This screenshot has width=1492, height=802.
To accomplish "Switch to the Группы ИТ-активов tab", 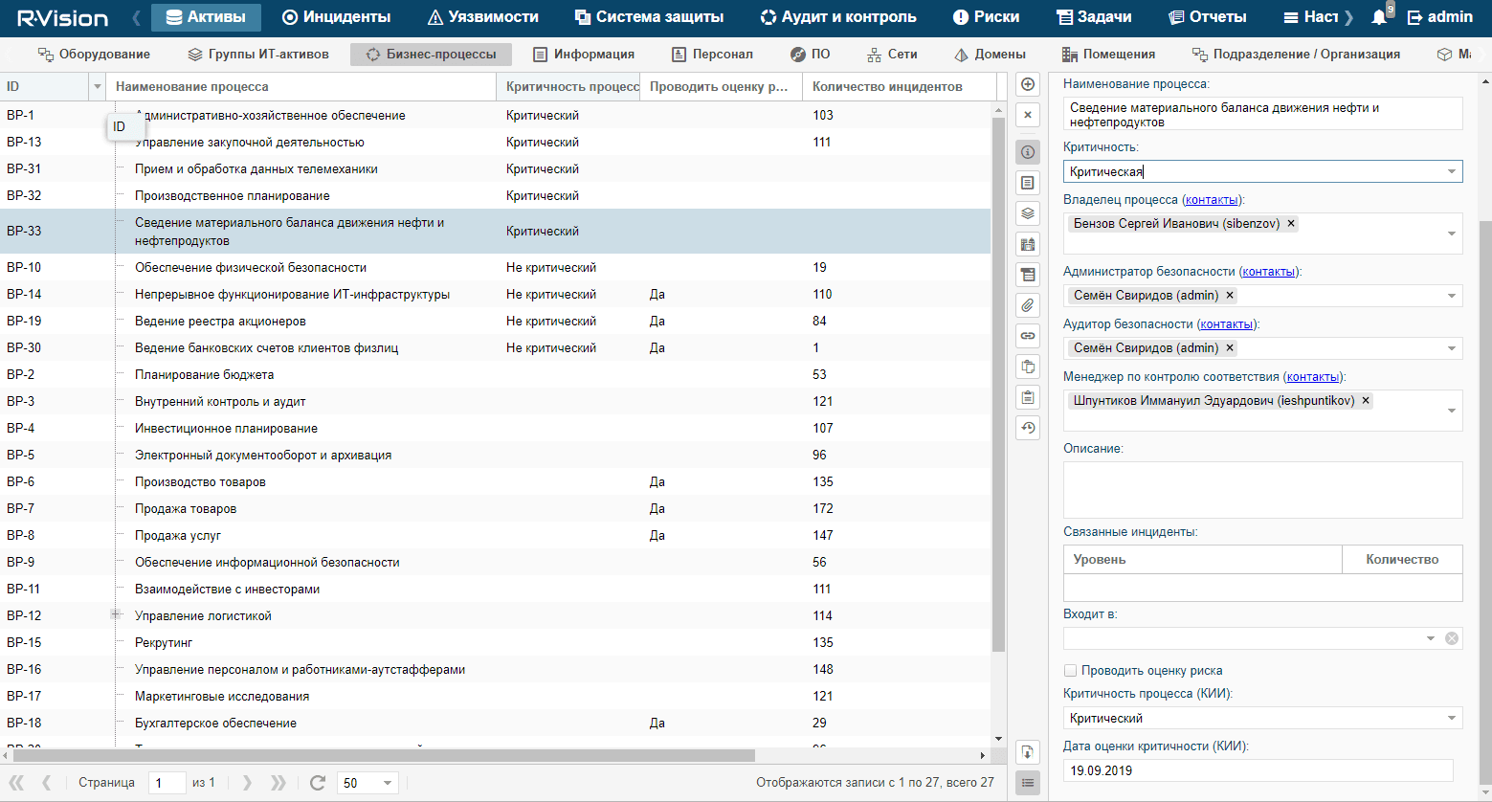I will coord(258,55).
